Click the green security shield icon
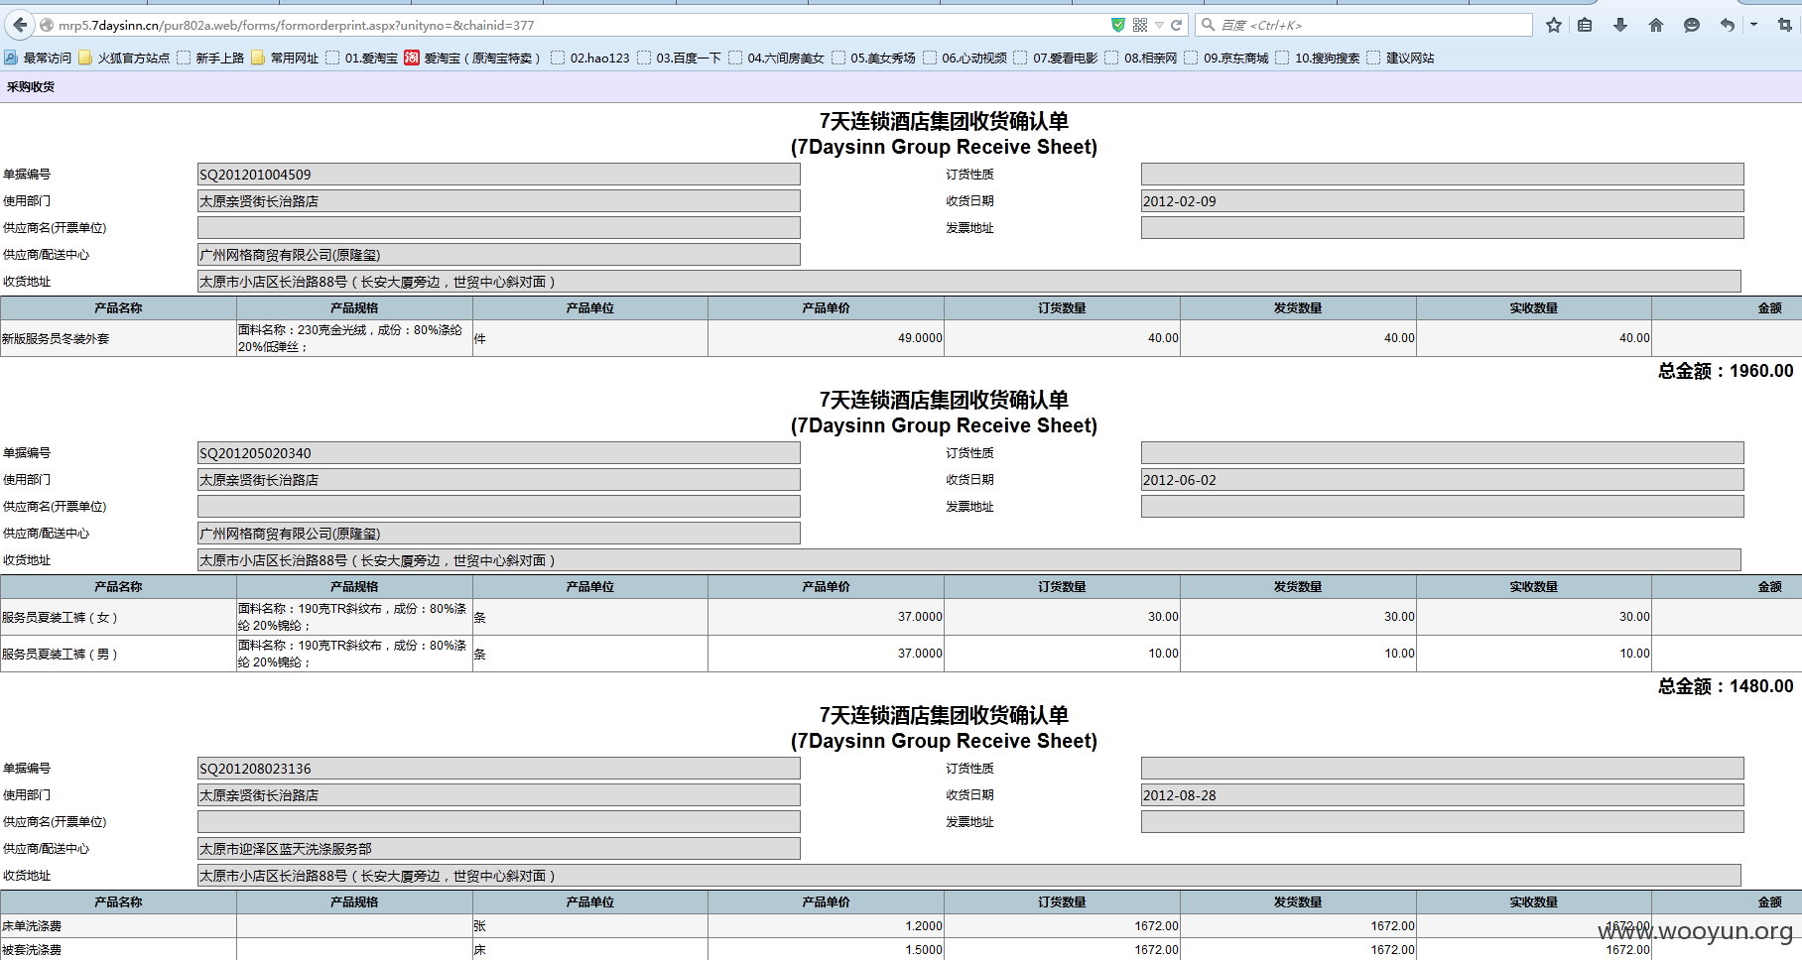This screenshot has width=1802, height=960. (x=1118, y=25)
